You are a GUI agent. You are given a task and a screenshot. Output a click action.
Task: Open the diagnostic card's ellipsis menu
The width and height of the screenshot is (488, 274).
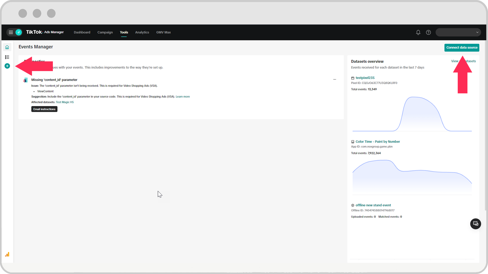[335, 79]
